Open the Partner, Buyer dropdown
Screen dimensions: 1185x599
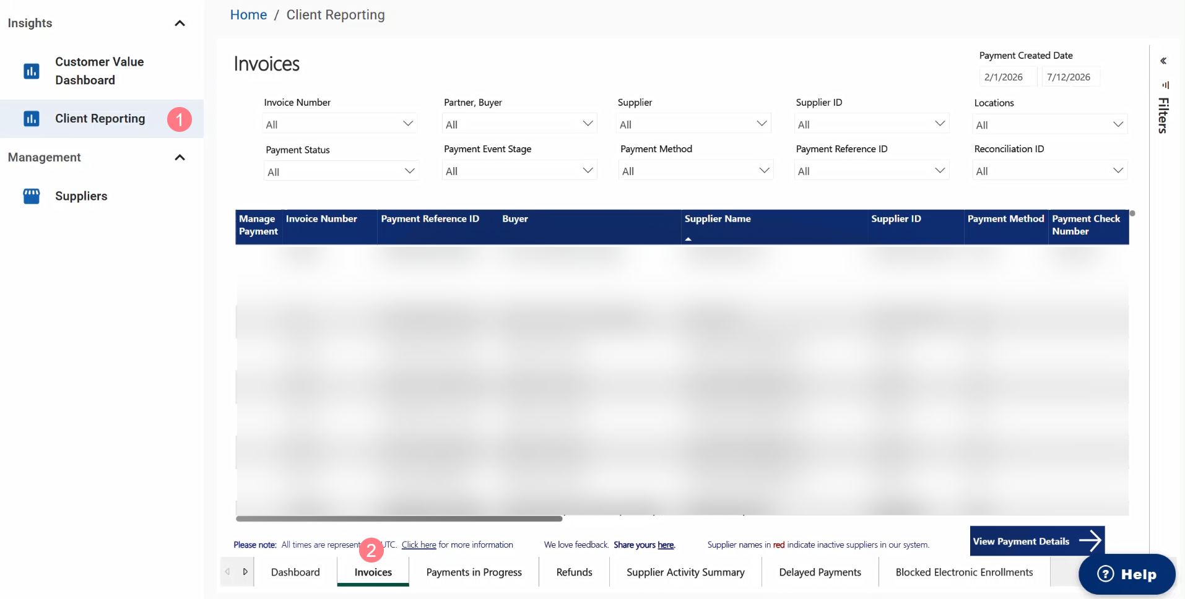click(x=519, y=124)
